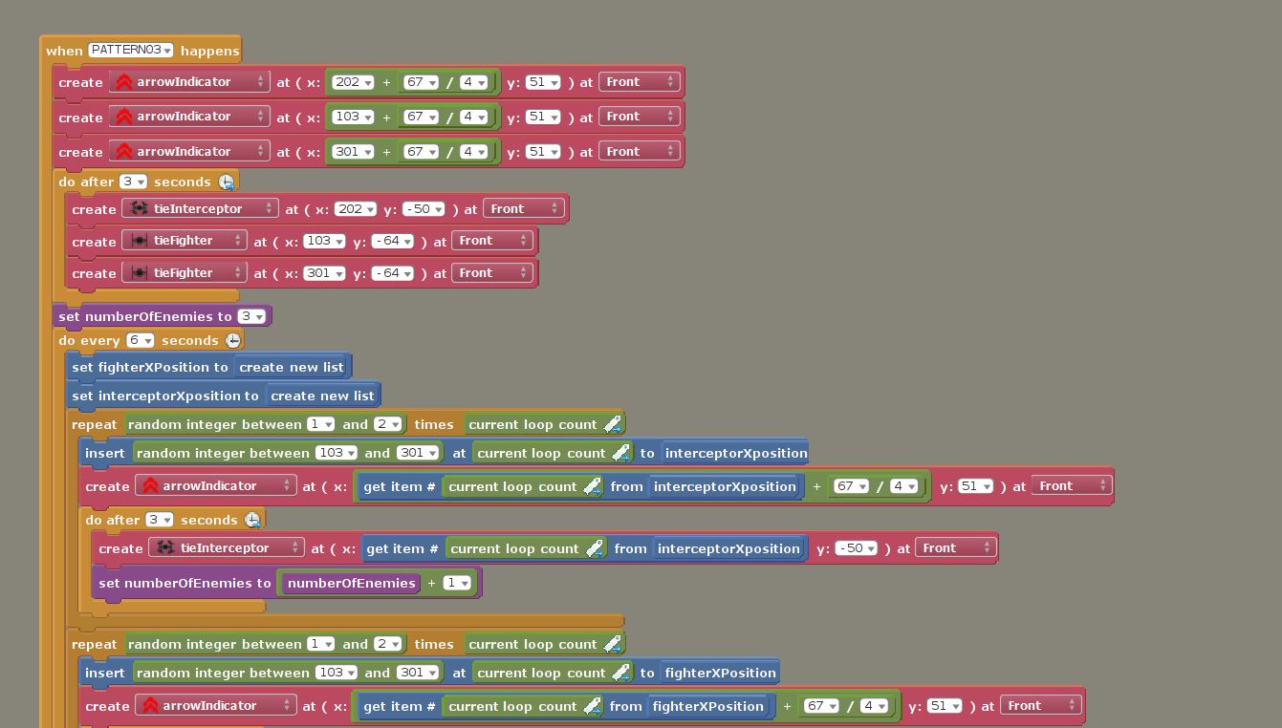Screen dimensions: 1282x728
Task: Open the PATTERN03 event dropdown
Action: (132, 50)
